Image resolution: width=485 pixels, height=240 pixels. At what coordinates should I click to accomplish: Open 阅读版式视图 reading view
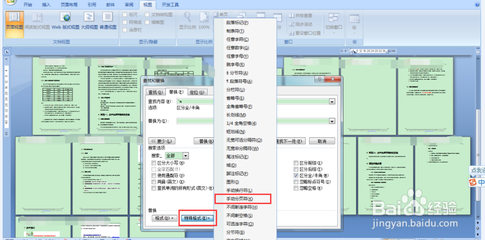click(x=37, y=21)
